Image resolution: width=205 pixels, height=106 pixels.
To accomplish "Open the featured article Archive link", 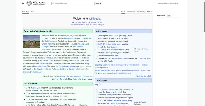I will coord(55,79).
